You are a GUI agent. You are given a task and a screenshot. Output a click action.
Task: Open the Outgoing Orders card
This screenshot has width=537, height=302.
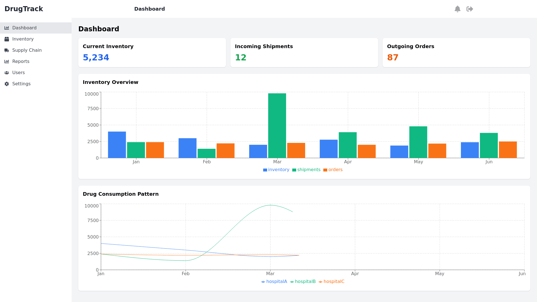click(x=456, y=53)
